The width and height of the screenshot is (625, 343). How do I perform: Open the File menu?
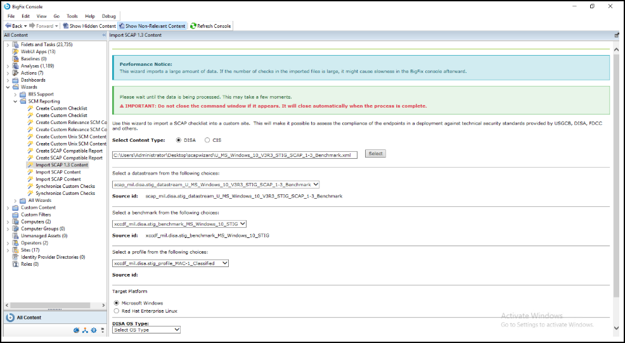[11, 16]
